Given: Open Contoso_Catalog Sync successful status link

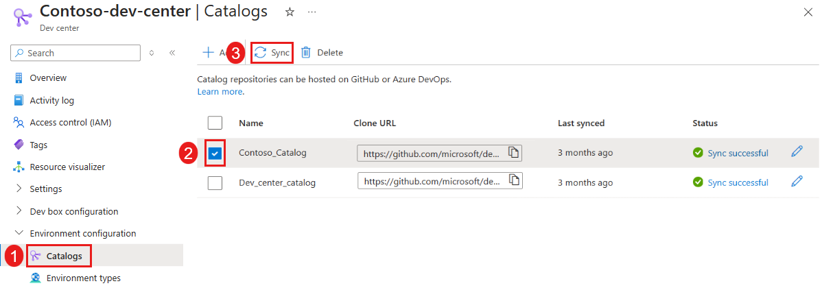Looking at the screenshot, I should click(x=738, y=153).
